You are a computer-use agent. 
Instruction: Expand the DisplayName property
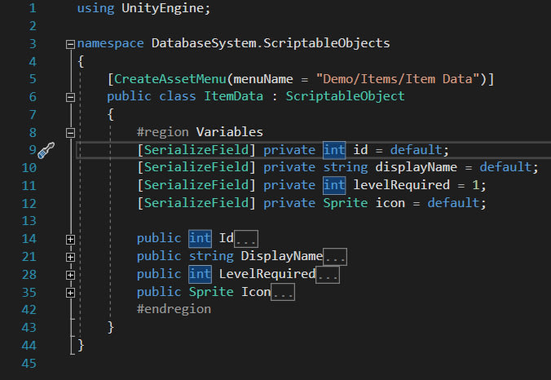(70, 257)
